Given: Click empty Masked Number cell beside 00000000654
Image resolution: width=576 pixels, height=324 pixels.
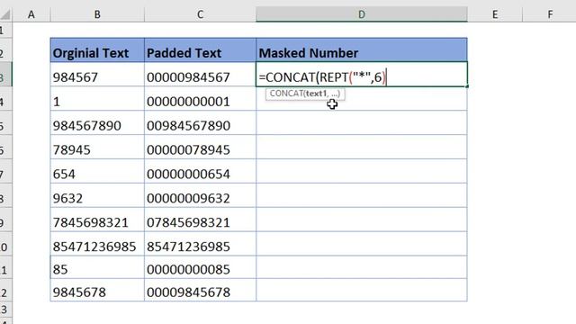Looking at the screenshot, I should (362, 171).
